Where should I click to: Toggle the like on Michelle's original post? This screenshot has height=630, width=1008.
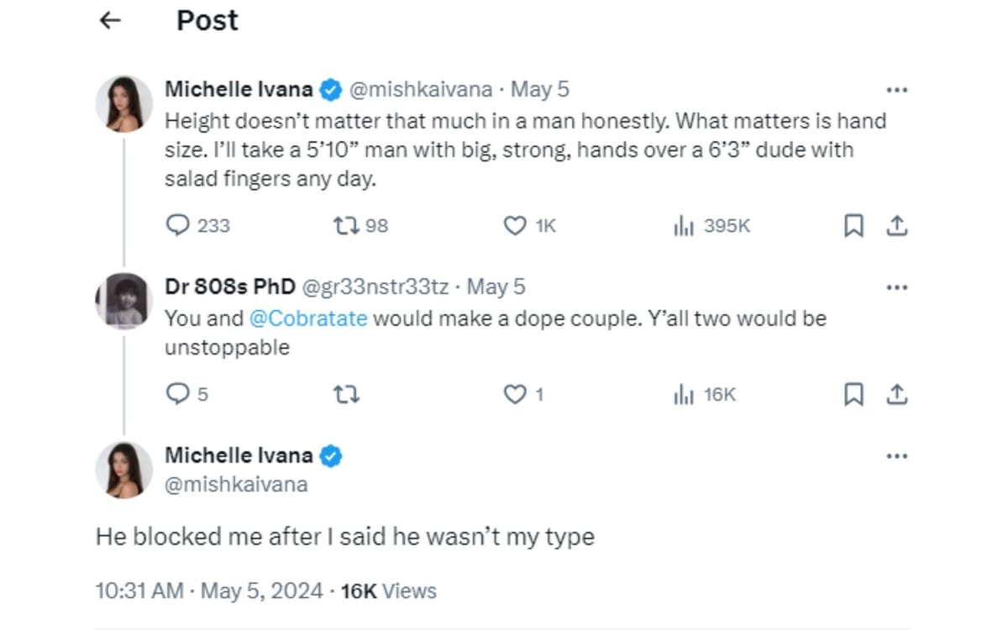[514, 225]
